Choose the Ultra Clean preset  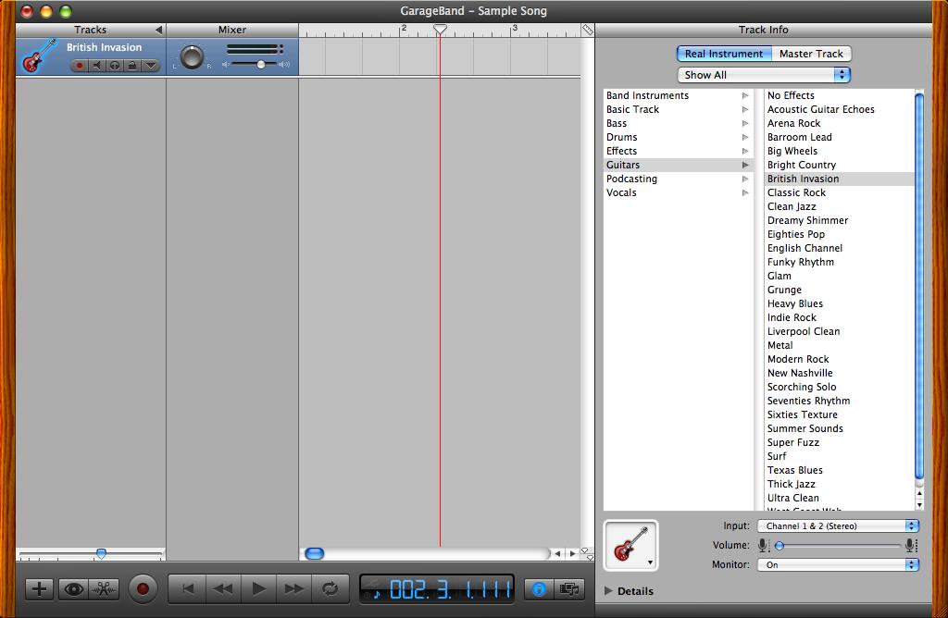(x=839, y=498)
